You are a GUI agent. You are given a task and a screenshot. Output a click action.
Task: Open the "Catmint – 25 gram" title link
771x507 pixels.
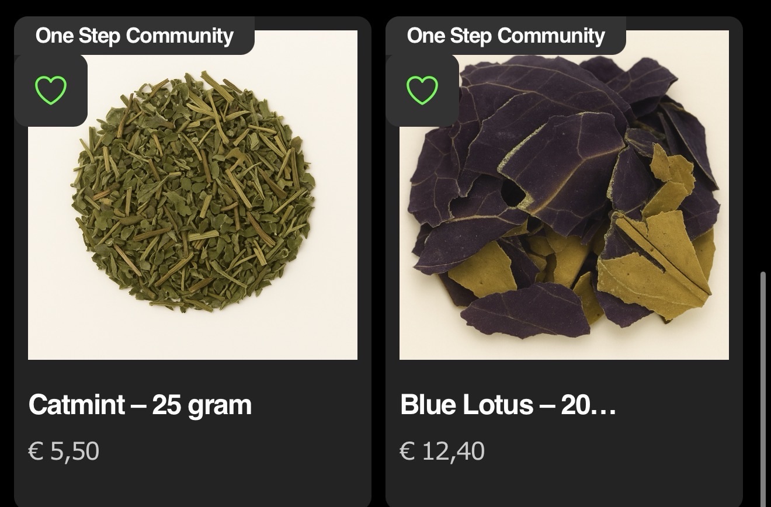tap(140, 405)
